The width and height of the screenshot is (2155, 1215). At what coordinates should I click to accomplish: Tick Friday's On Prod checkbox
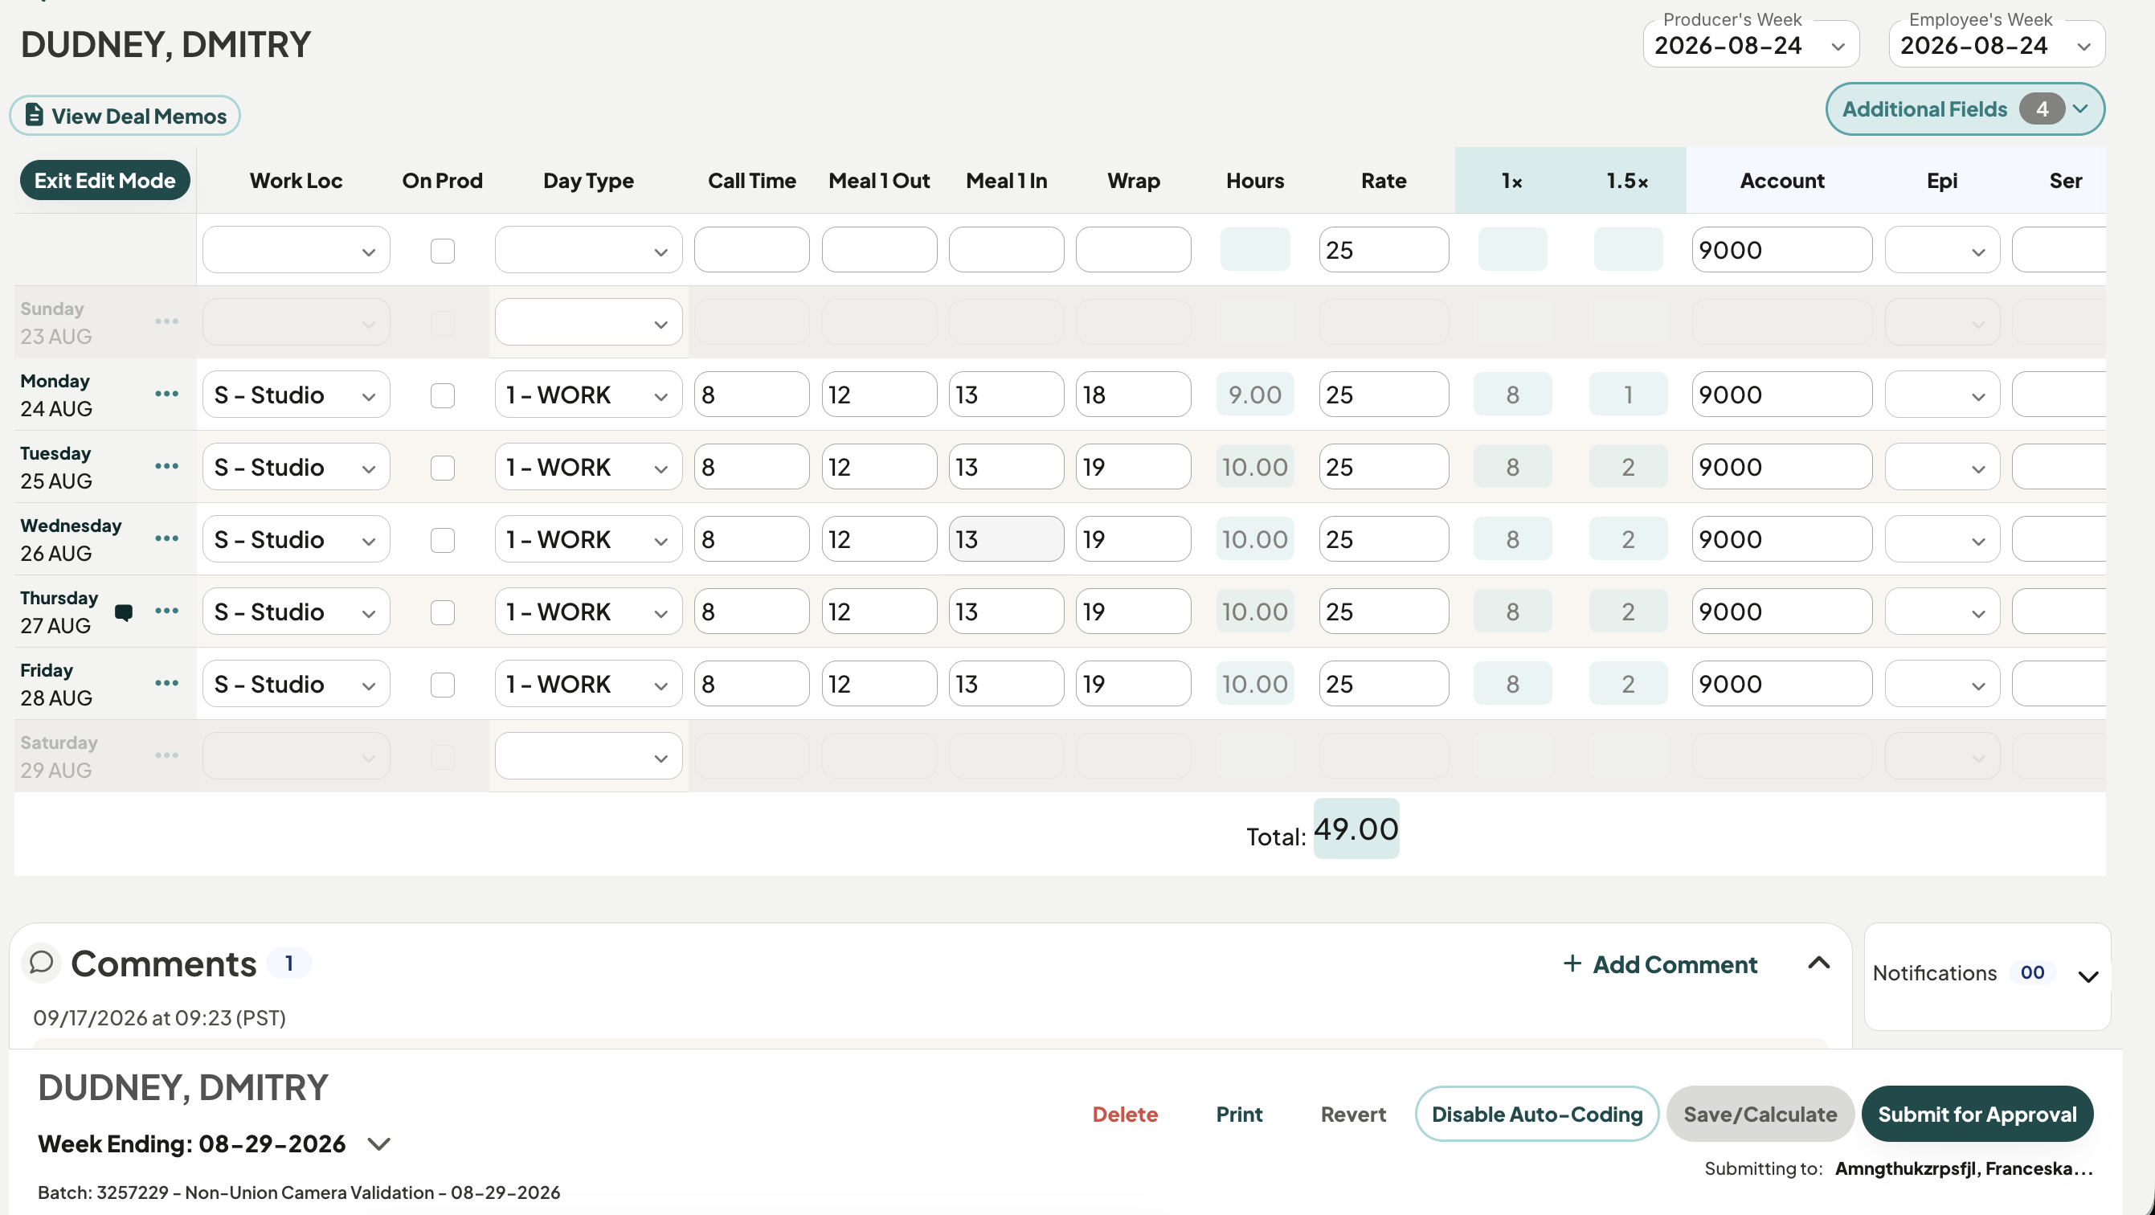pyautogui.click(x=443, y=685)
